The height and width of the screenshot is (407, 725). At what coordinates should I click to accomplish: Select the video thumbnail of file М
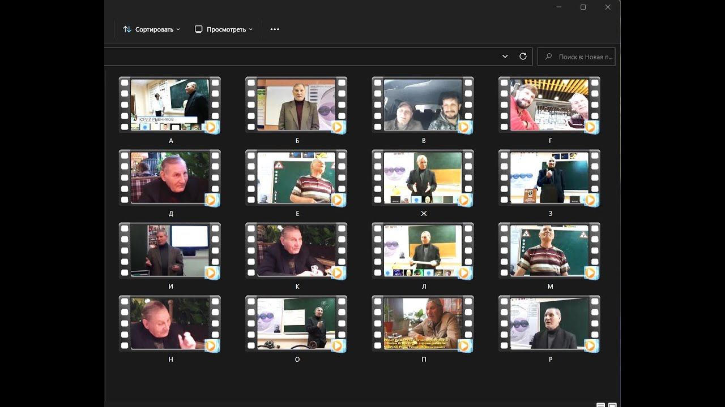coord(549,251)
